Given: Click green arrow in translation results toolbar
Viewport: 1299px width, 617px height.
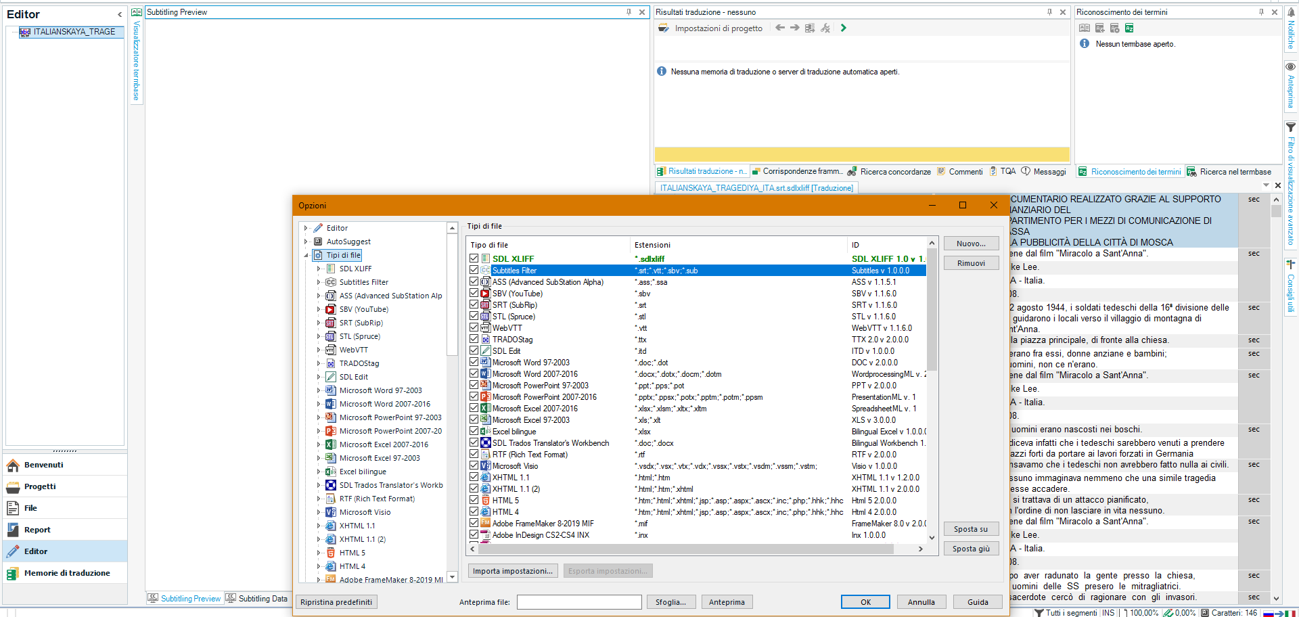Looking at the screenshot, I should point(843,28).
